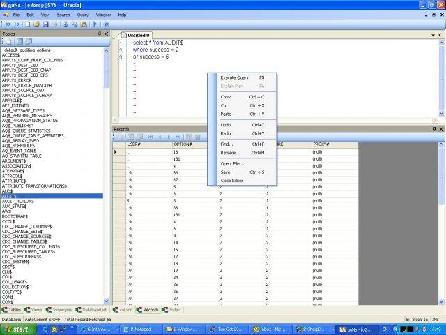The width and height of the screenshot is (446, 335).
Task: Click the Open folder toolbar icon
Action: (x=36, y=24)
